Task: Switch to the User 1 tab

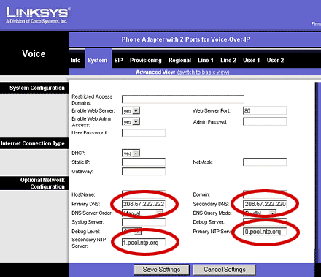Action: (252, 60)
